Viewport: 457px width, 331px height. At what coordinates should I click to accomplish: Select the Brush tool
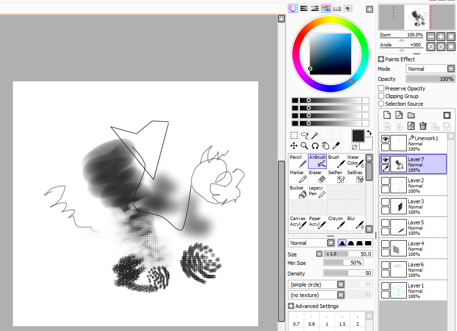pos(336,161)
